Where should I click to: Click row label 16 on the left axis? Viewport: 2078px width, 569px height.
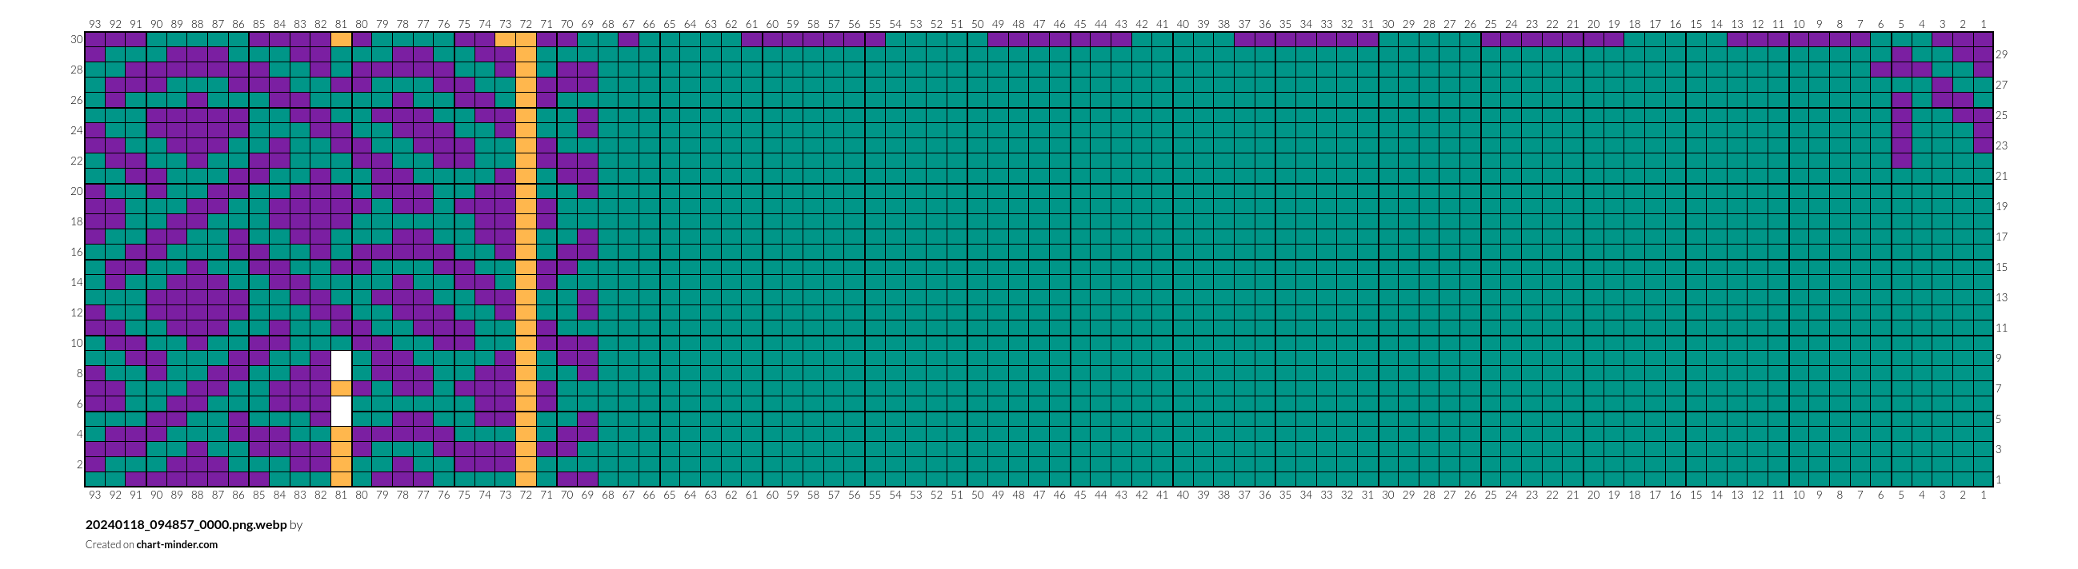[x=77, y=253]
